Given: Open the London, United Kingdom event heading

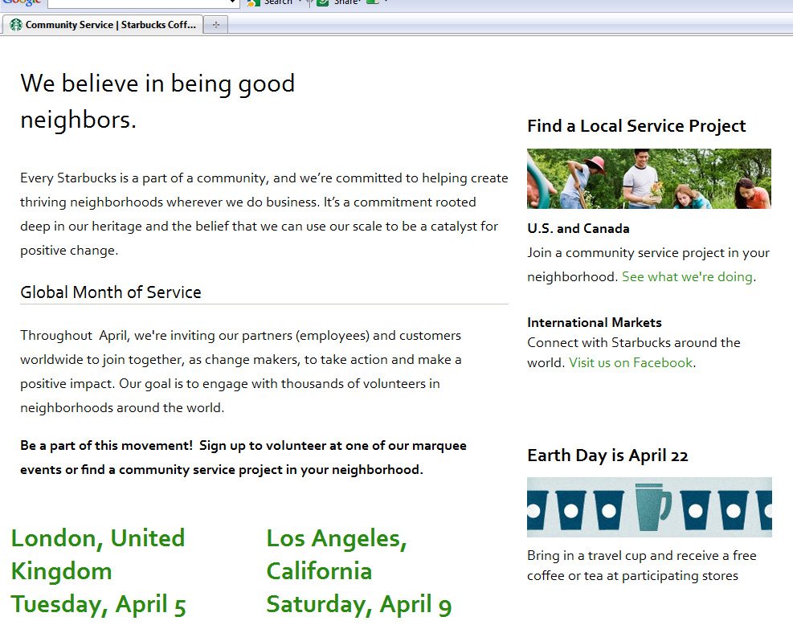Looking at the screenshot, I should click(x=99, y=571).
